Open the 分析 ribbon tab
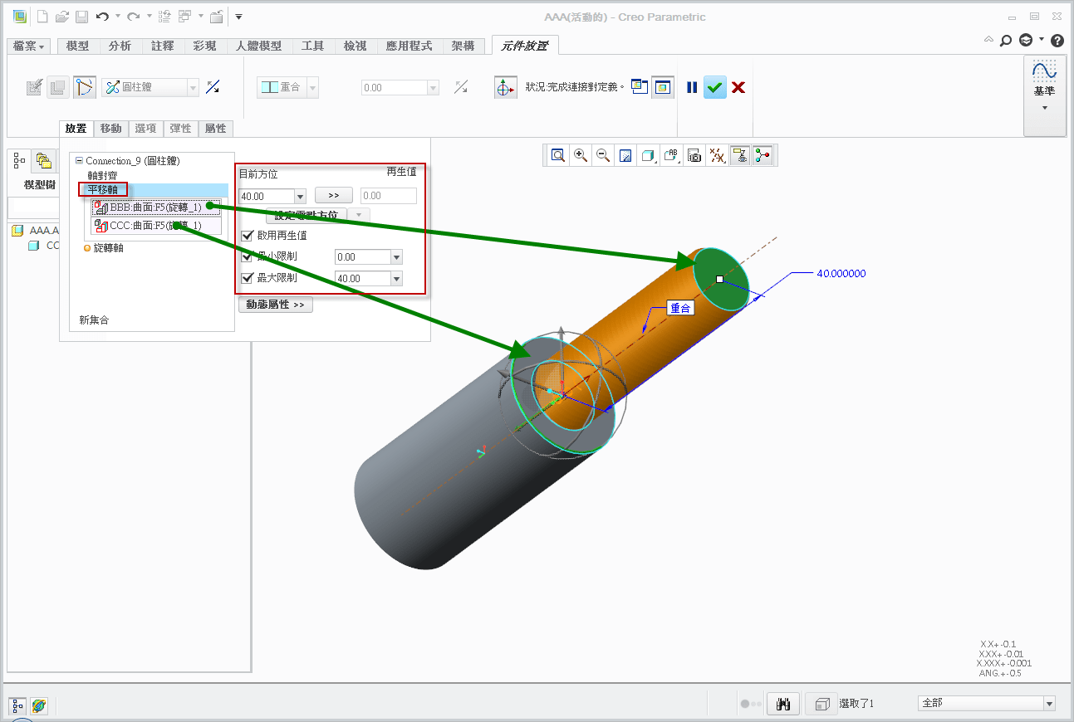Screen dimensions: 1074x722 [120, 46]
